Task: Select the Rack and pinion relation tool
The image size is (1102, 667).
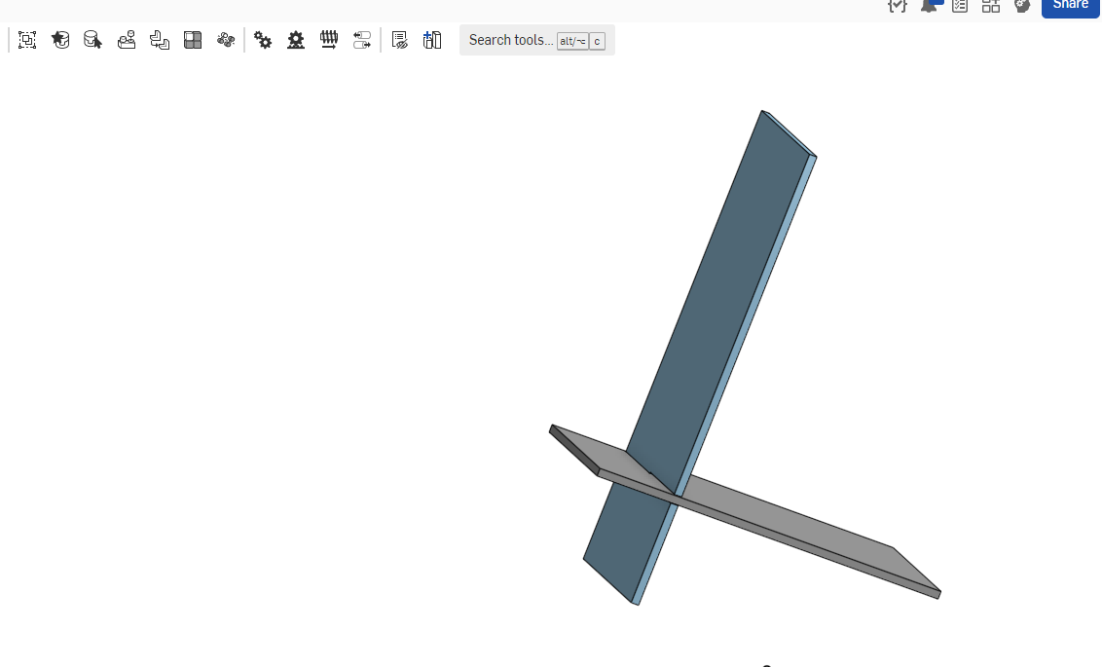Action: tap(296, 40)
